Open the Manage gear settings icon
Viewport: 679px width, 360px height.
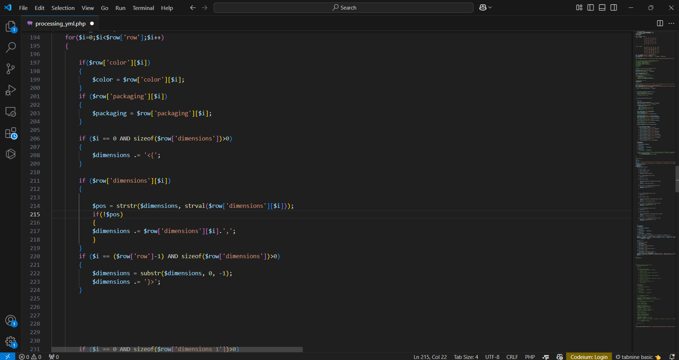11,342
